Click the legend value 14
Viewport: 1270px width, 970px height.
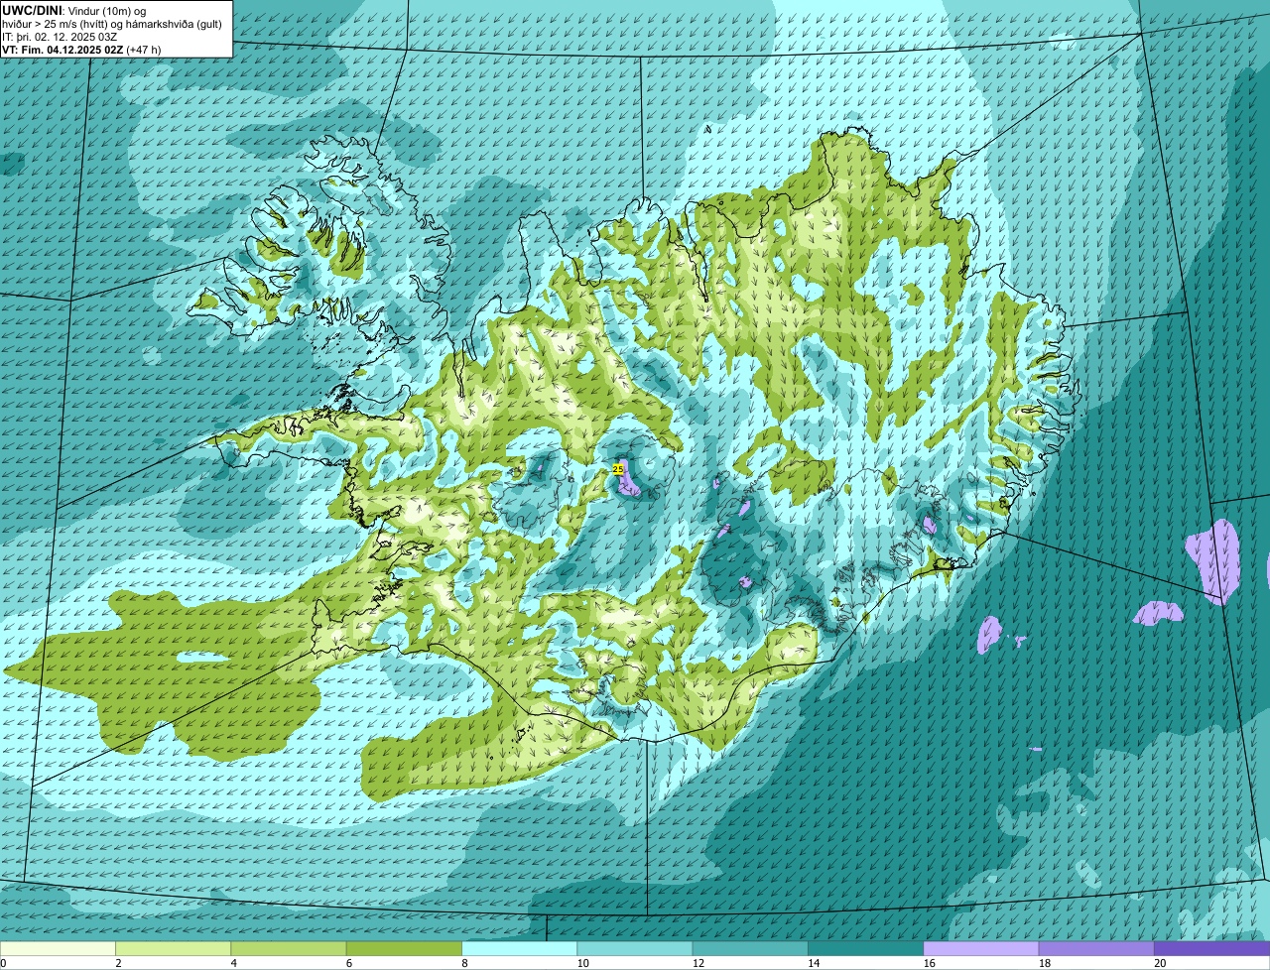pyautogui.click(x=814, y=963)
